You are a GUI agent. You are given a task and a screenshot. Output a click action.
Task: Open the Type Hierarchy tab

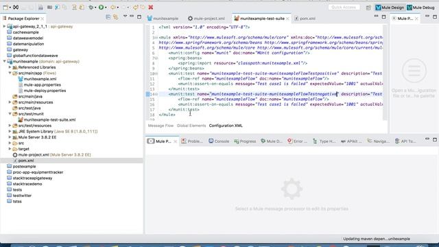(x=324, y=141)
